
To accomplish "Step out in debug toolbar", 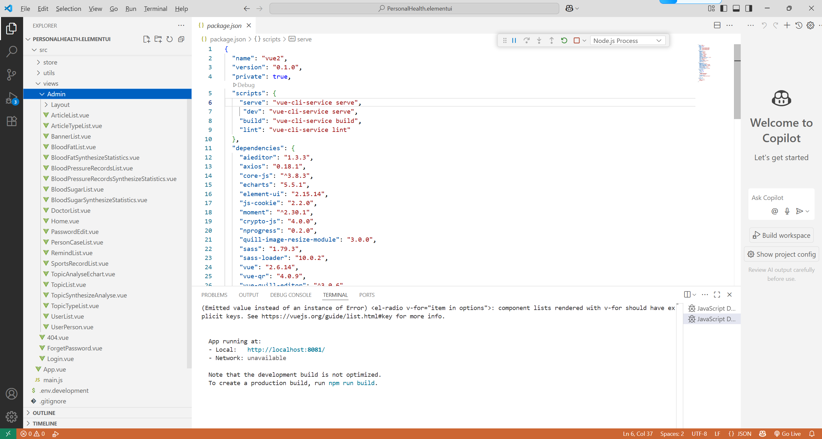I will [x=552, y=40].
